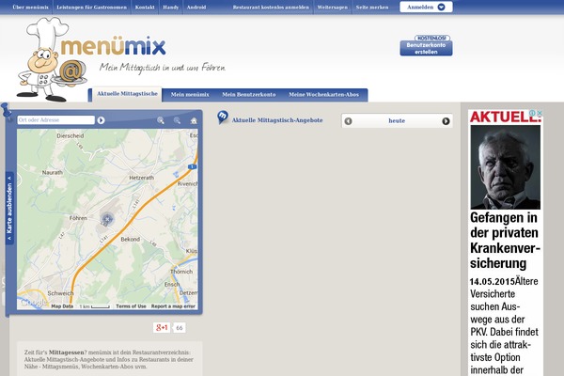Zoom out on the map
Screen dimensions: 564x376
[x=177, y=120]
